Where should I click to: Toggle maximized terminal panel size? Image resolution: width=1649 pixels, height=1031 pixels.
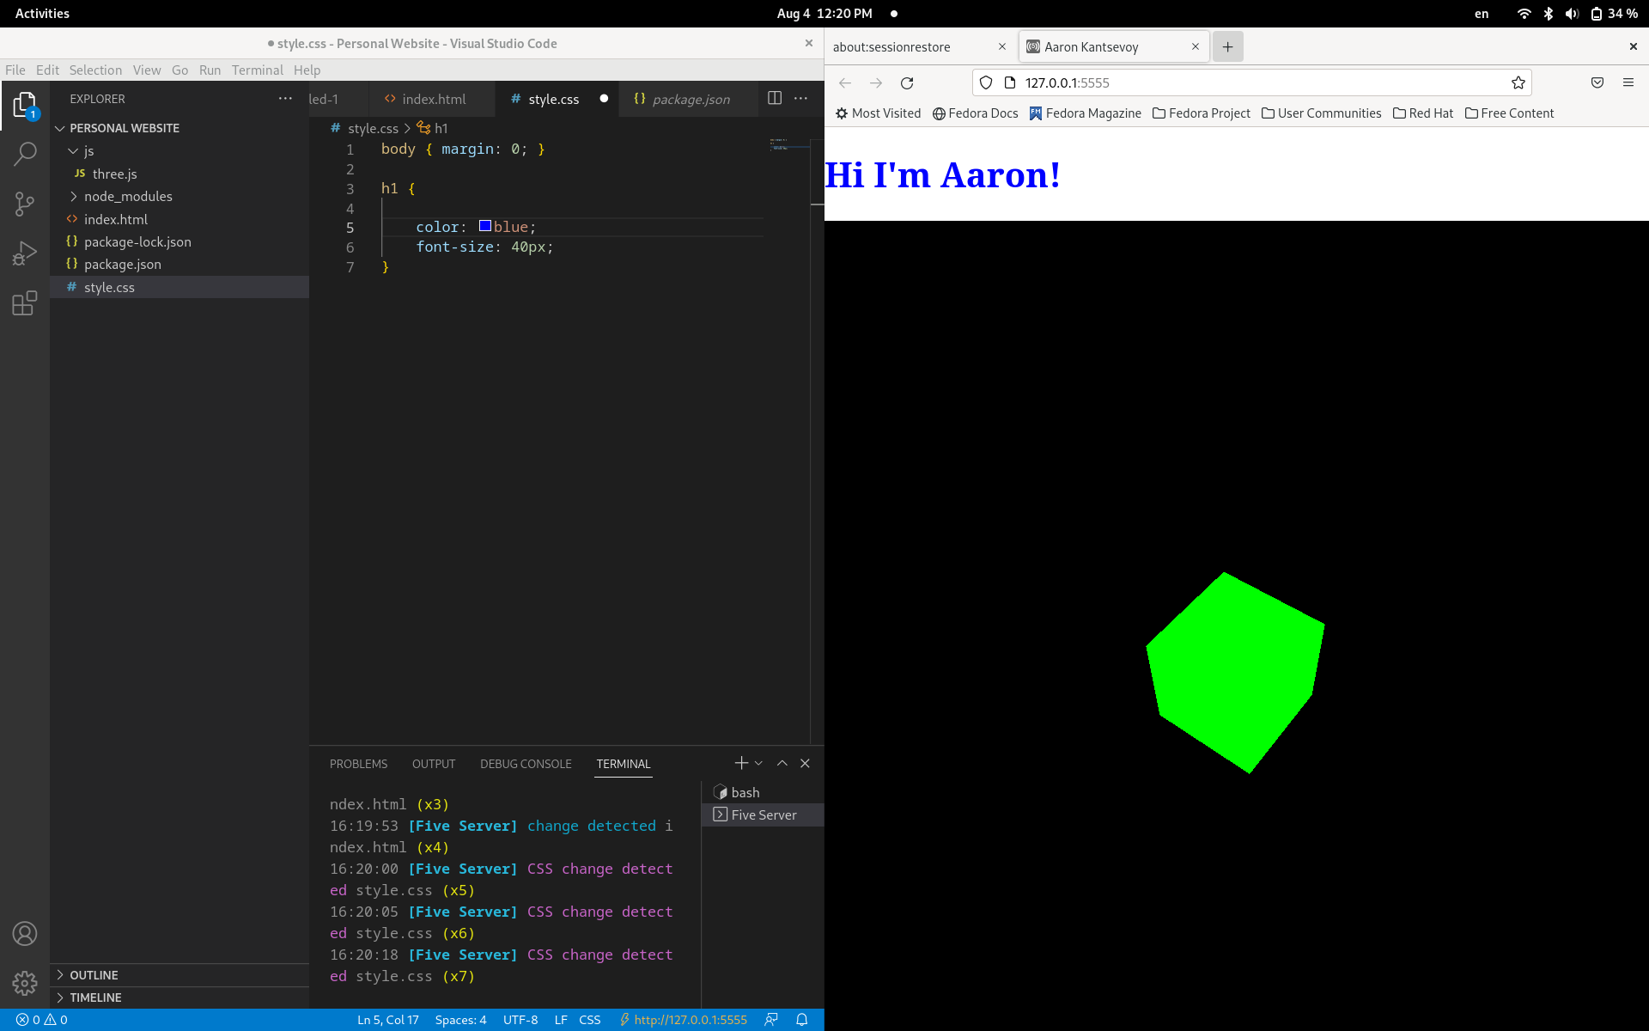782,763
